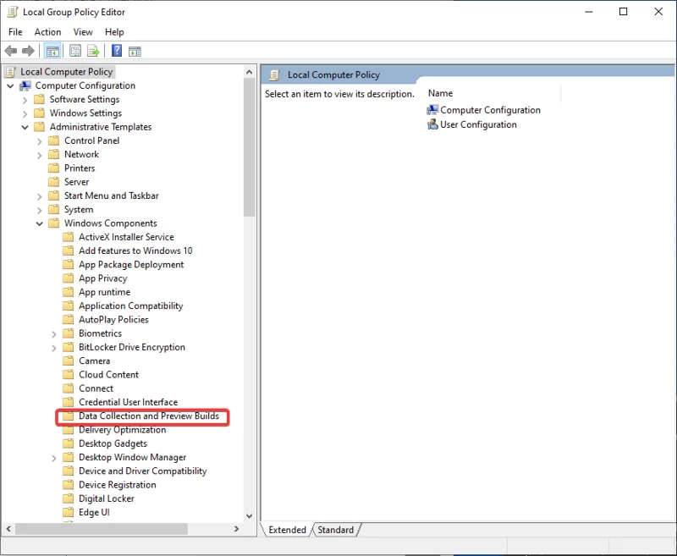Select Add features to Windows 10
The image size is (677, 556).
(x=135, y=250)
